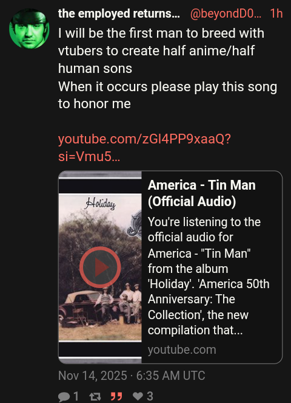This screenshot has width=291, height=403.
Task: Follow the youtube.com/zGI4PP9xaaQ link
Action: click(144, 148)
